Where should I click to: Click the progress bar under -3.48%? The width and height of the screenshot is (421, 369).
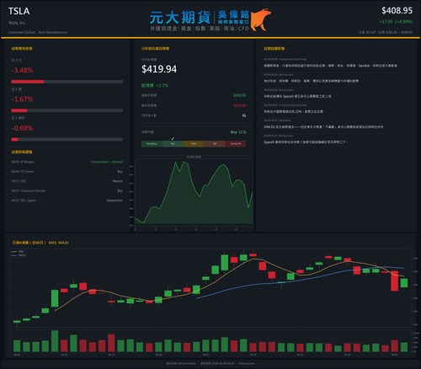(67, 82)
